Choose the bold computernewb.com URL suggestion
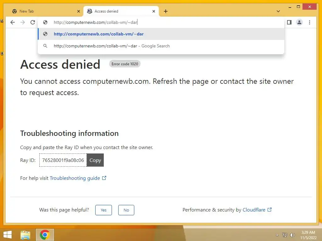The height and width of the screenshot is (241, 322). pos(161,34)
